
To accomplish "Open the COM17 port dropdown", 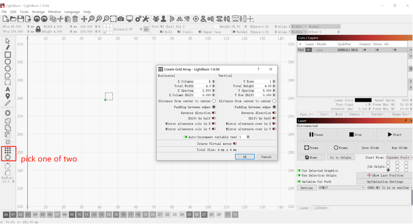I will (x=342, y=188).
